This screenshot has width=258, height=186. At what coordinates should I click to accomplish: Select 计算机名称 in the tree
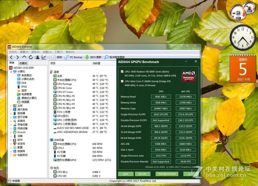[x=26, y=79]
